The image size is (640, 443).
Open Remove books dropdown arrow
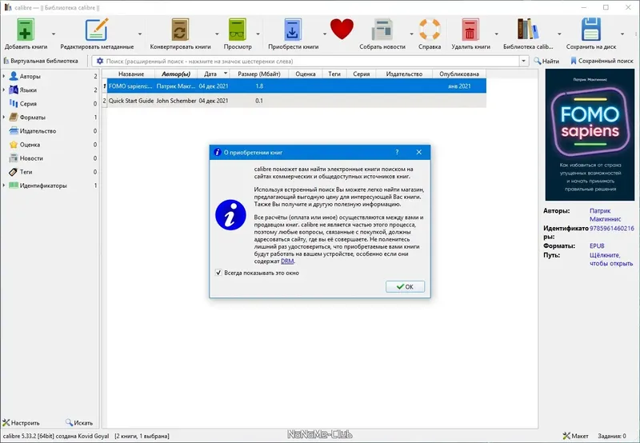(x=496, y=34)
